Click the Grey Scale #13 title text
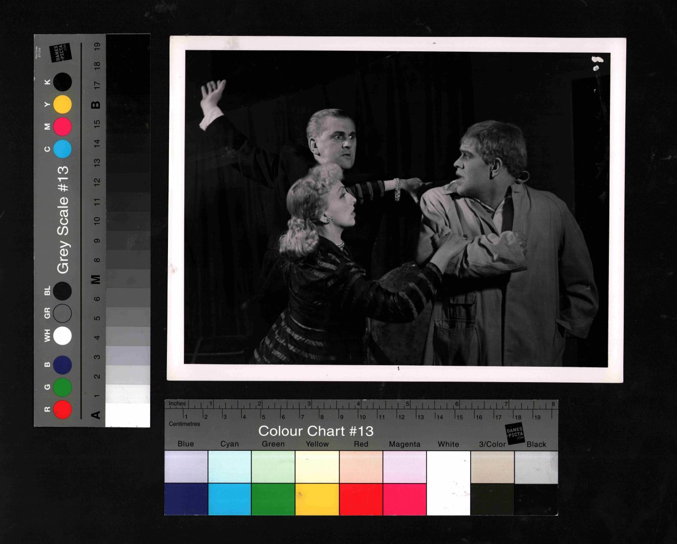The width and height of the screenshot is (677, 544). tap(62, 219)
